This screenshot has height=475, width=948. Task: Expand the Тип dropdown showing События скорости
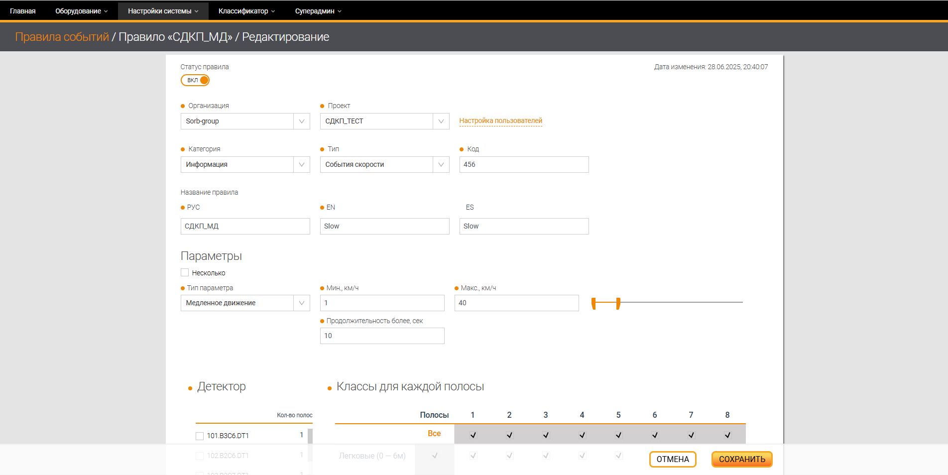(x=441, y=164)
